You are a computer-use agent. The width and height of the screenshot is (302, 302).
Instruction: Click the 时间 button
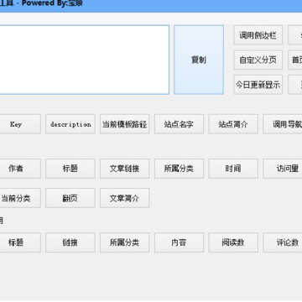(x=233, y=169)
